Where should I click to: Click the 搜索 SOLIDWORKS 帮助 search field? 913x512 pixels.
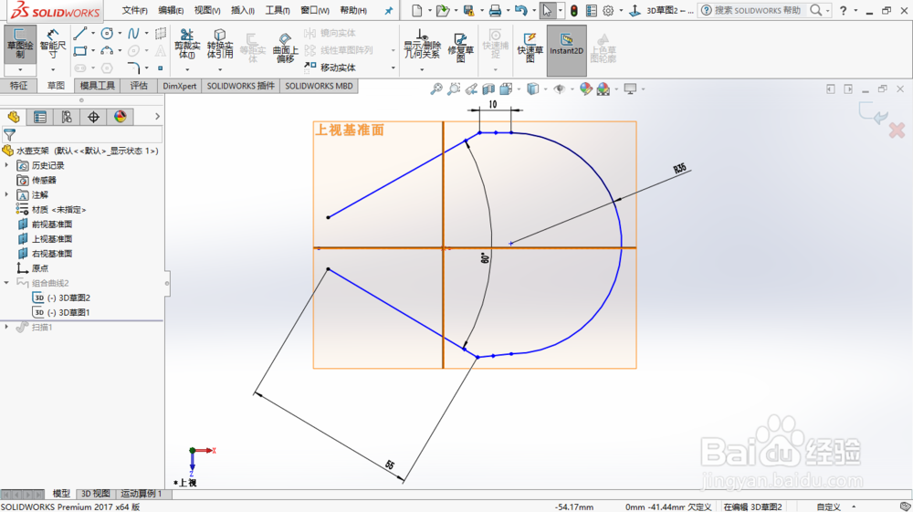[757, 10]
